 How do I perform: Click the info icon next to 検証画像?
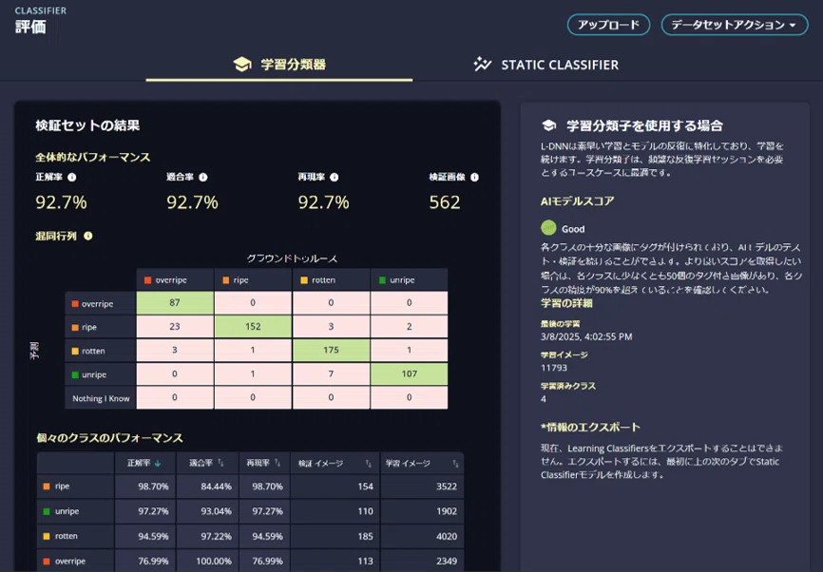(x=474, y=178)
